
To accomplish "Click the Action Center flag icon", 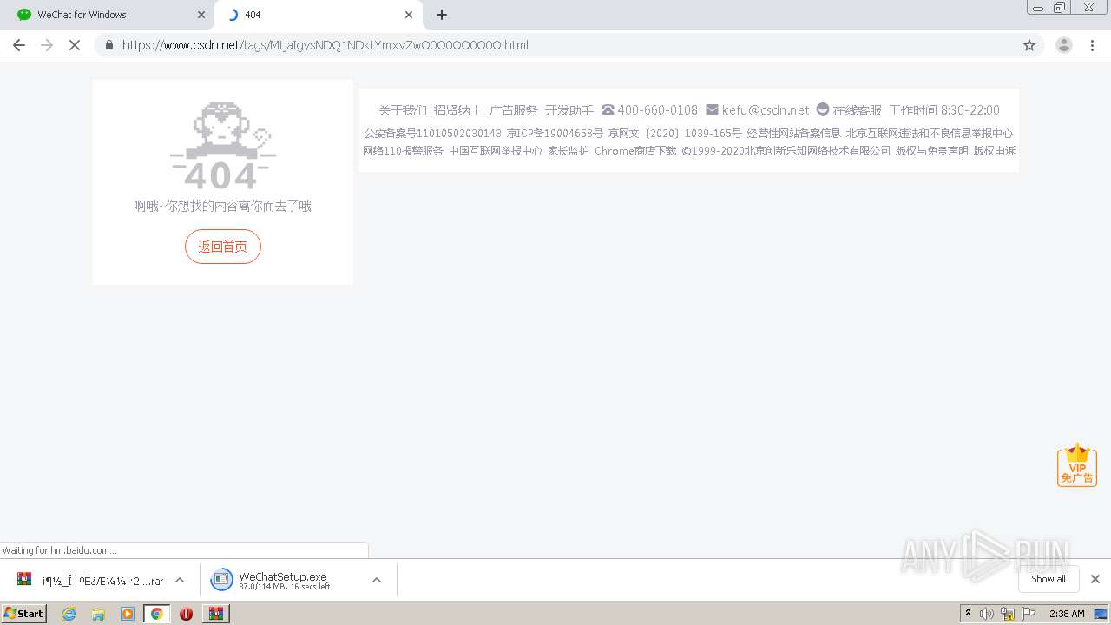I will [1028, 614].
